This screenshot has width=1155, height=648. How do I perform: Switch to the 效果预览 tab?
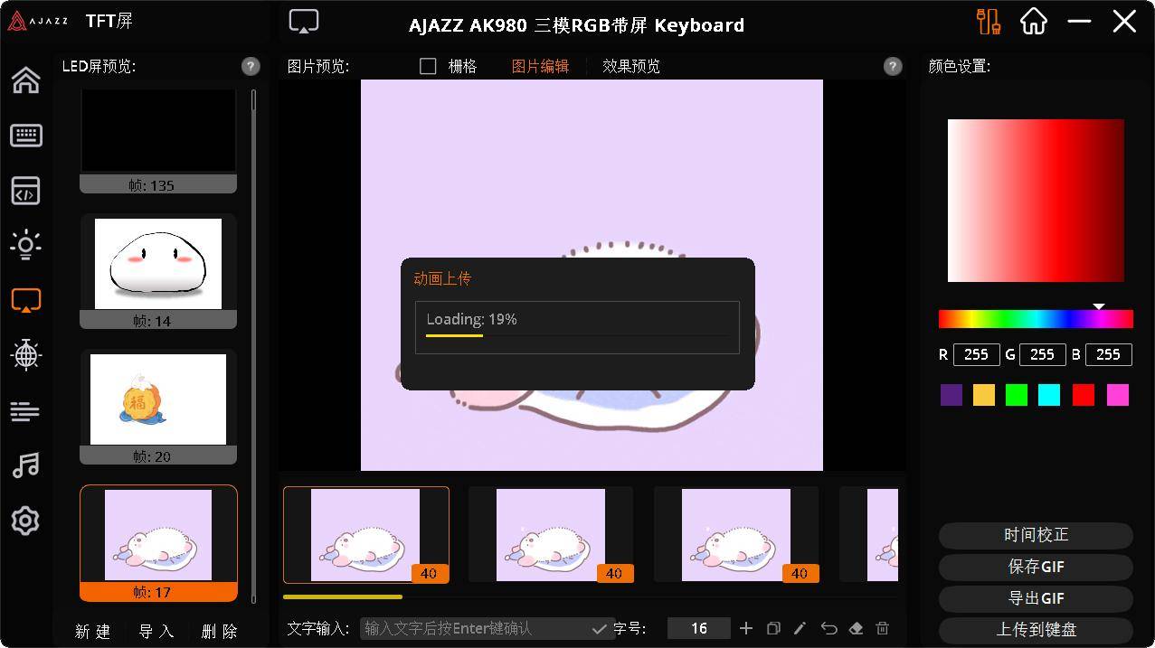coord(631,66)
